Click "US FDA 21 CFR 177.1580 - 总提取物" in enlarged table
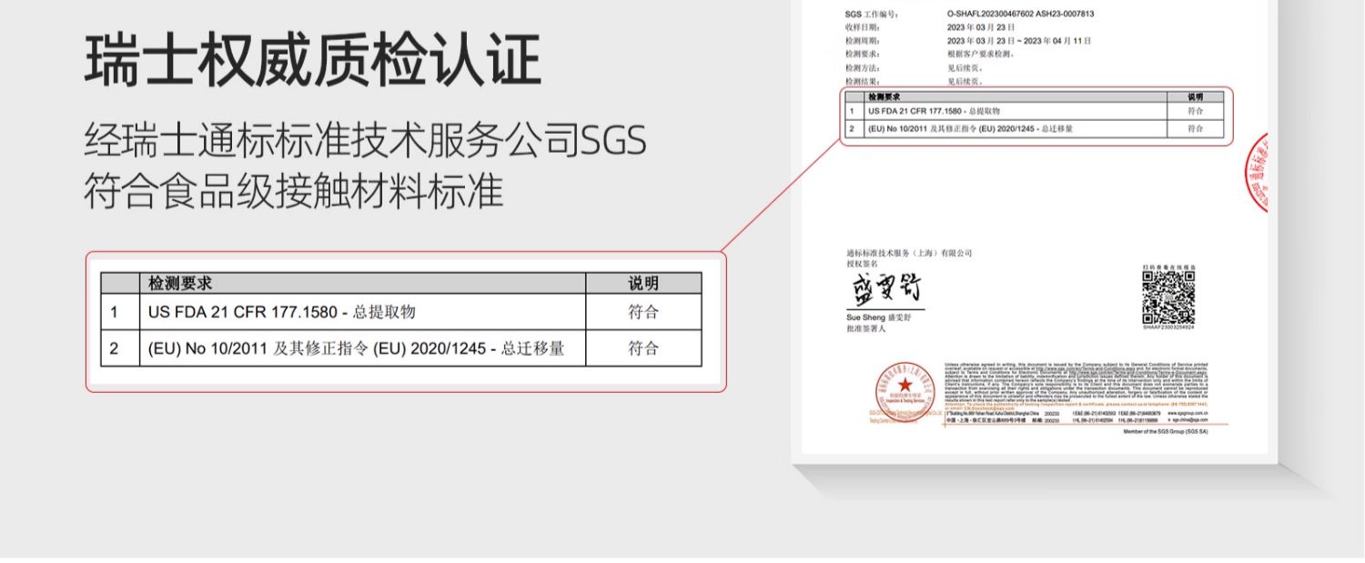Viewport: 1365px width, 563px height. 282,312
